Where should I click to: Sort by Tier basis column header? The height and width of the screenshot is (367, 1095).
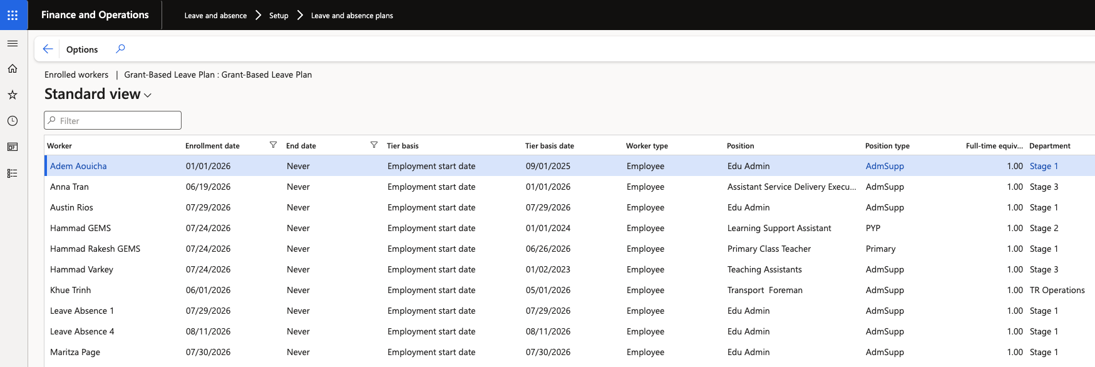[403, 146]
